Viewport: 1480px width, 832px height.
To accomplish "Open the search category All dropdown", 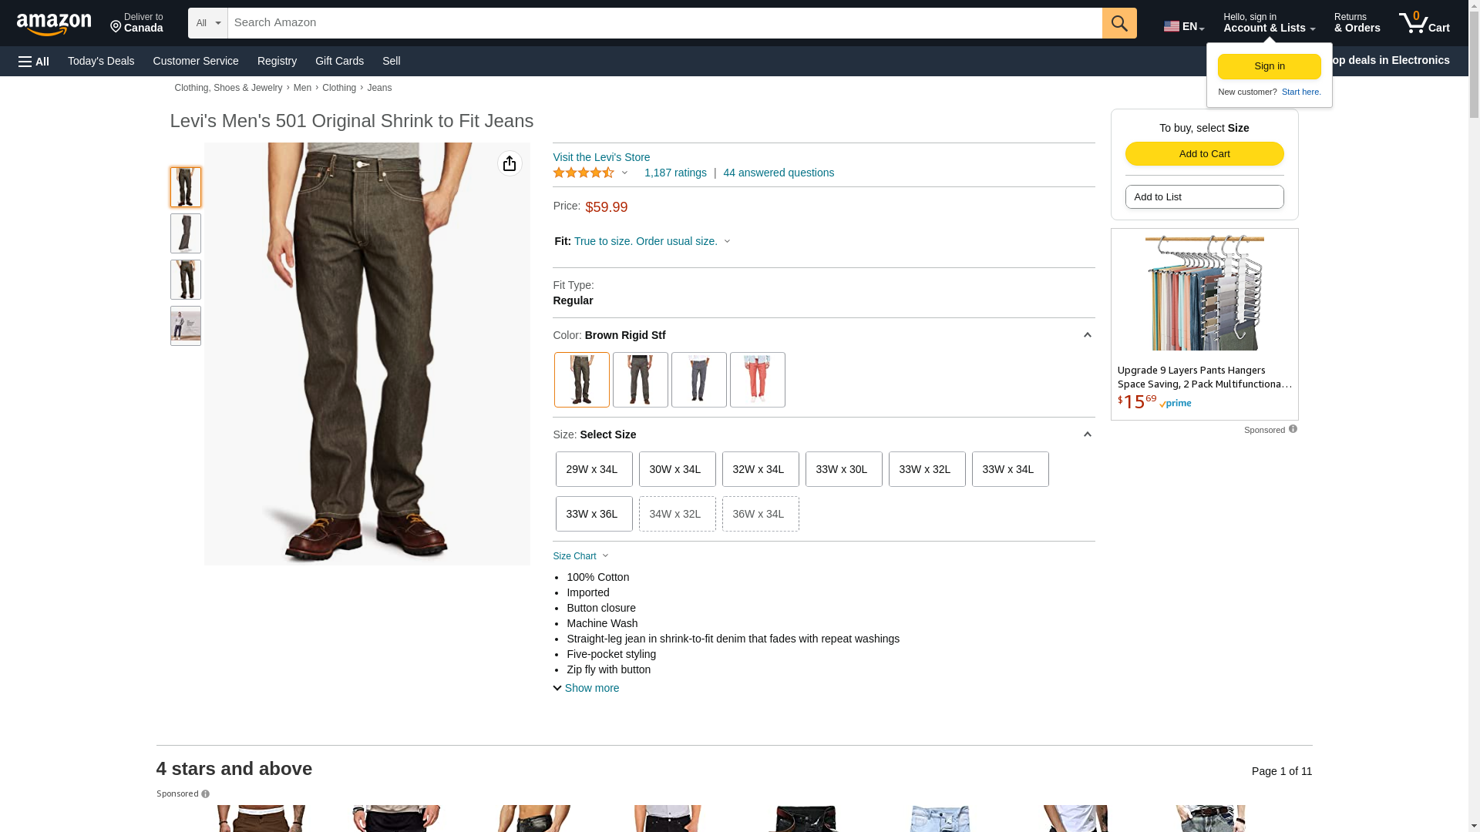I will tap(208, 23).
